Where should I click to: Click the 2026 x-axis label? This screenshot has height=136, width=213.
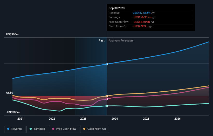pos(177,119)
